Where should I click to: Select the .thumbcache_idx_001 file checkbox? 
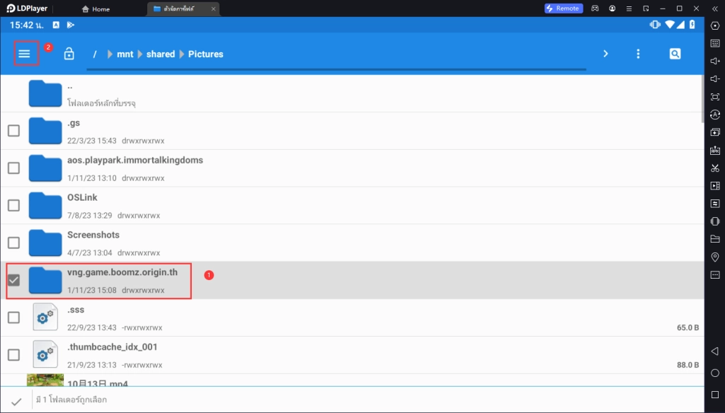tap(13, 355)
